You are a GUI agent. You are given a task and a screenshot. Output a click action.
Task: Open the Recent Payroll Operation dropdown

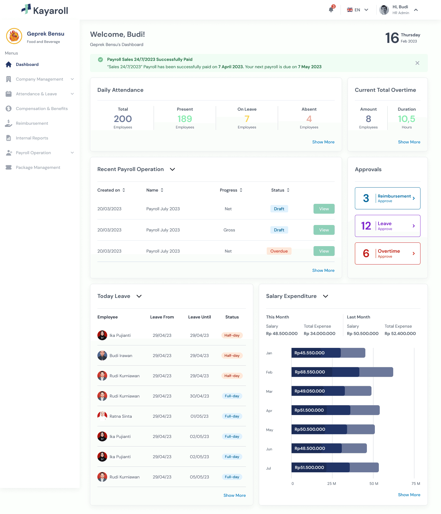(172, 169)
